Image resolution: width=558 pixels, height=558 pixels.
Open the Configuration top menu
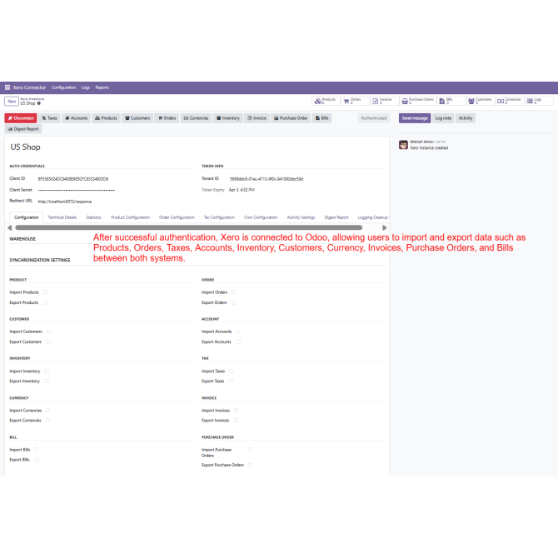click(x=63, y=87)
